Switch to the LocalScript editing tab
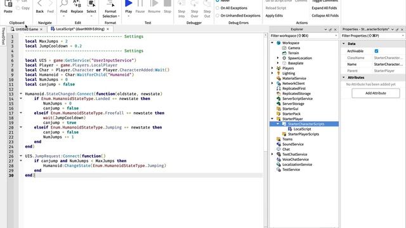 click(80, 29)
